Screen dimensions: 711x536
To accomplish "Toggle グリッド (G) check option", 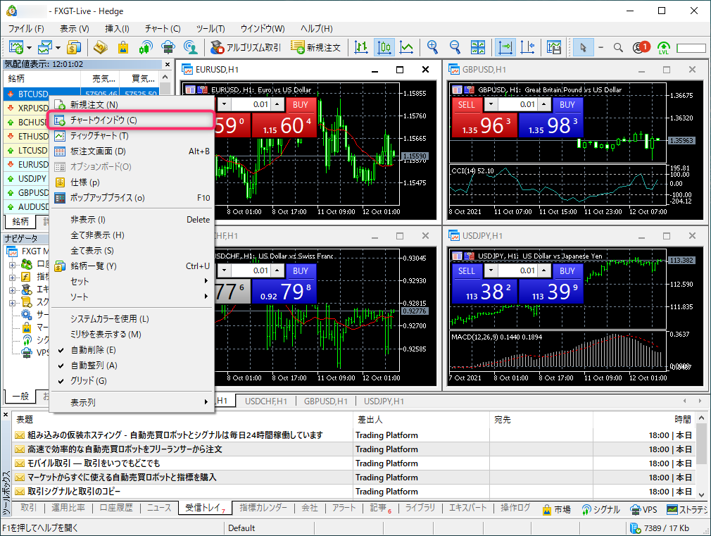I will [x=131, y=381].
